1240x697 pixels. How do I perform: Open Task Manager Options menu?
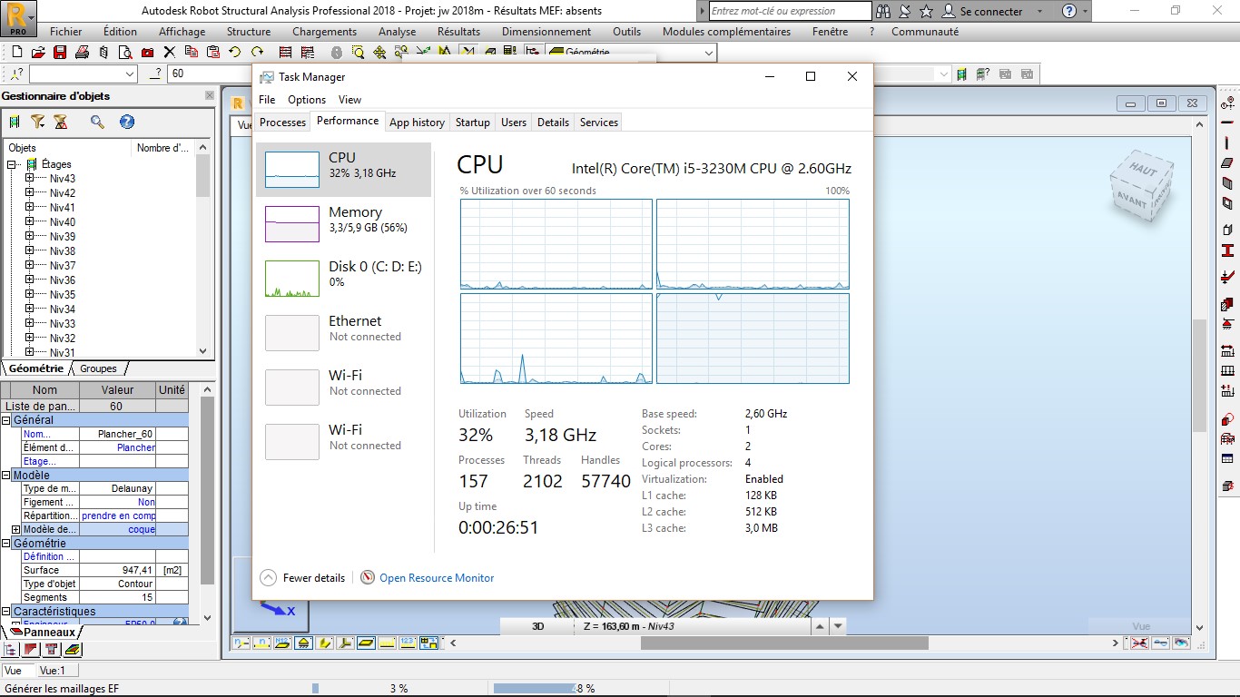[307, 100]
